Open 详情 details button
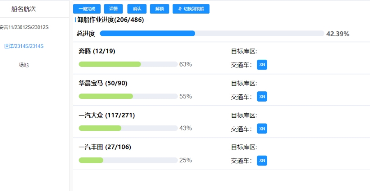This screenshot has width=370, height=191. (113, 9)
